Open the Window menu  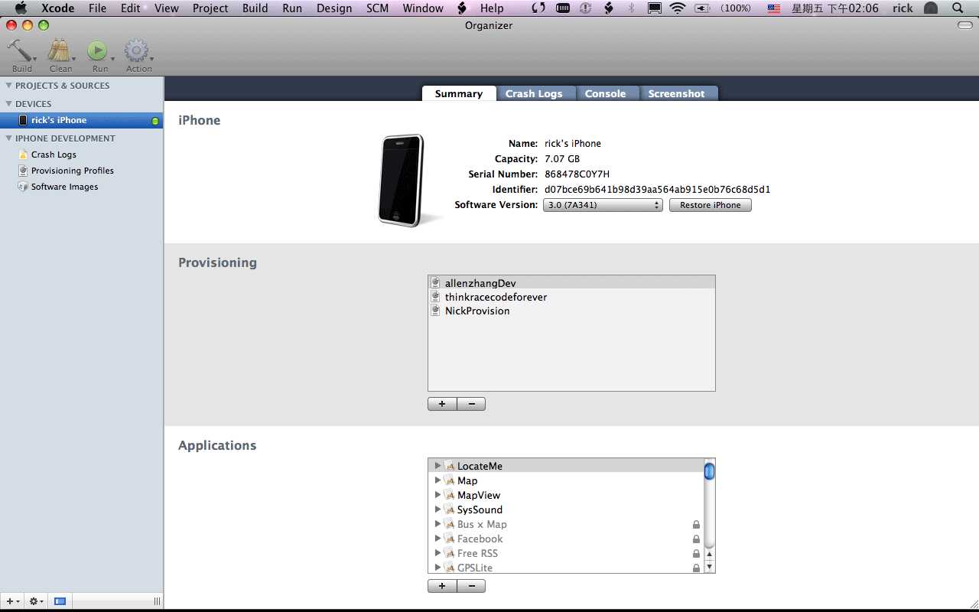(423, 8)
